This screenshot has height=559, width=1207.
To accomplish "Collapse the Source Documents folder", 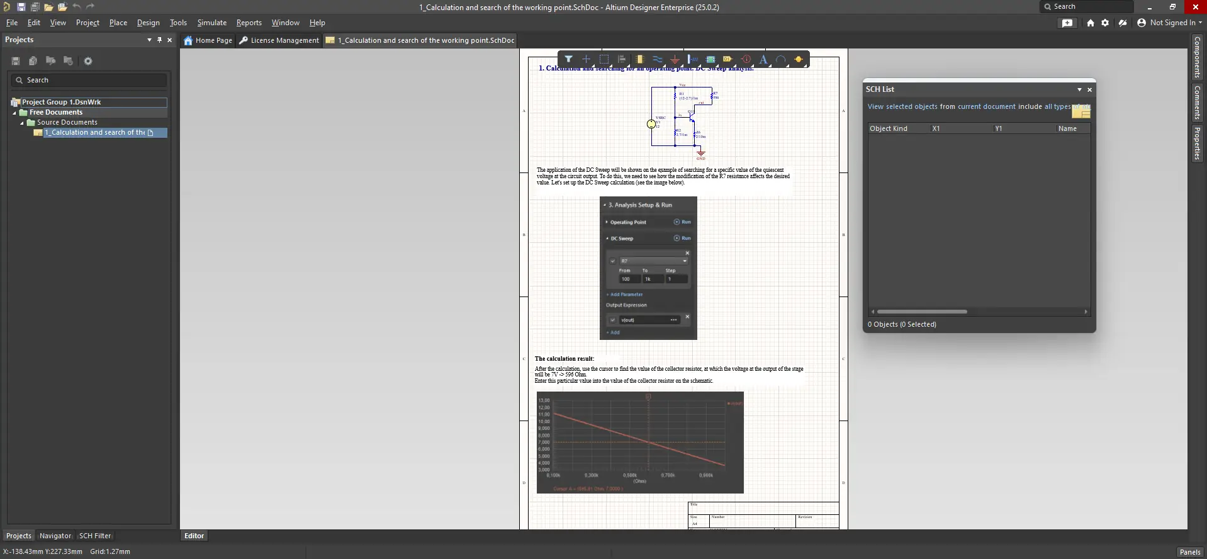I will (x=22, y=123).
